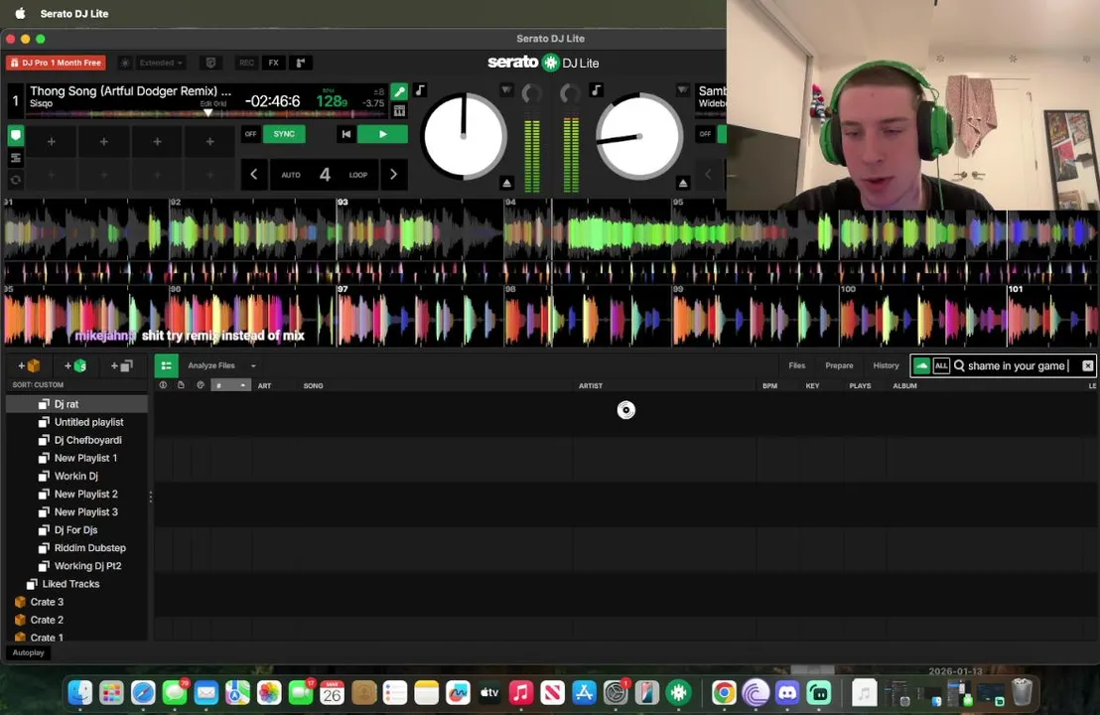Click the search field containing shame in your game

[x=1016, y=365]
